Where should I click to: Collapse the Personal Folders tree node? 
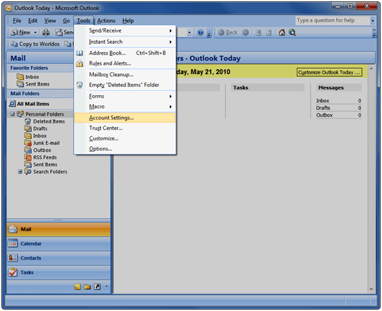12,114
